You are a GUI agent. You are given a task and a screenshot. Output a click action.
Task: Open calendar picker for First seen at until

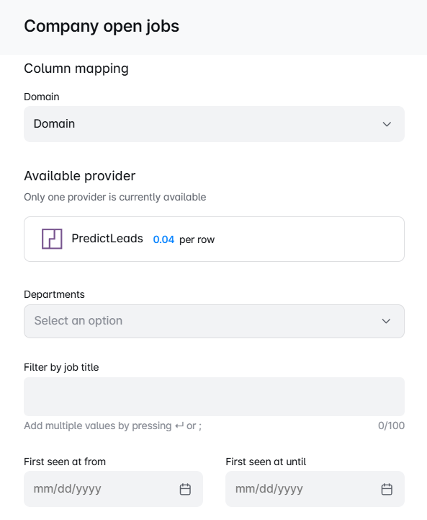(387, 489)
